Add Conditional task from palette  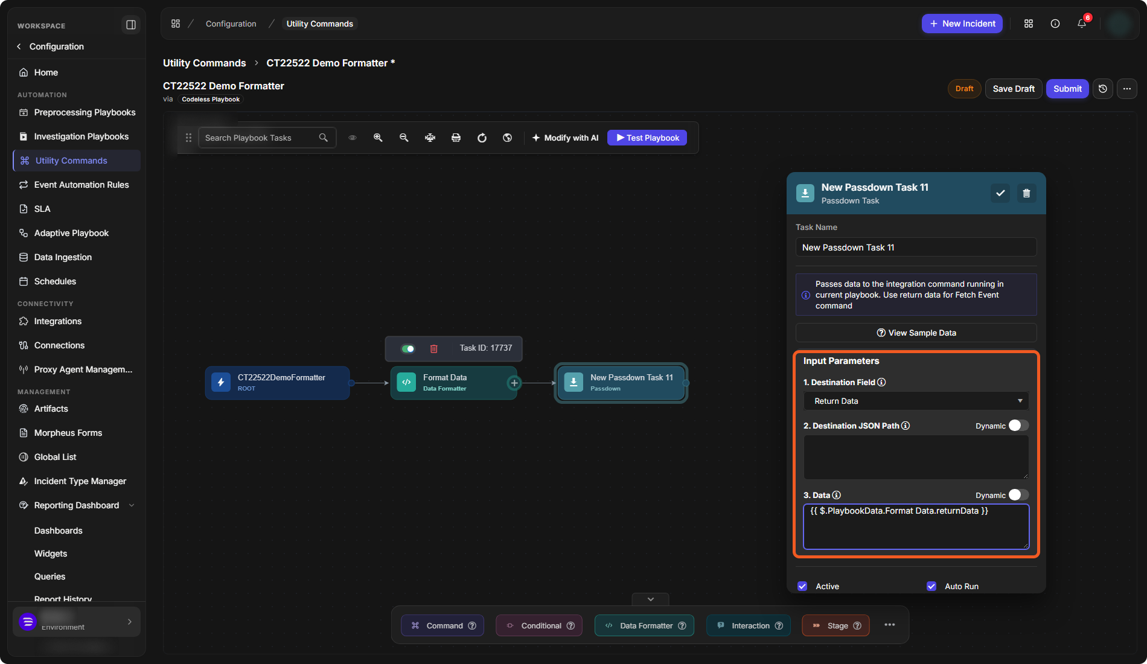[539, 625]
